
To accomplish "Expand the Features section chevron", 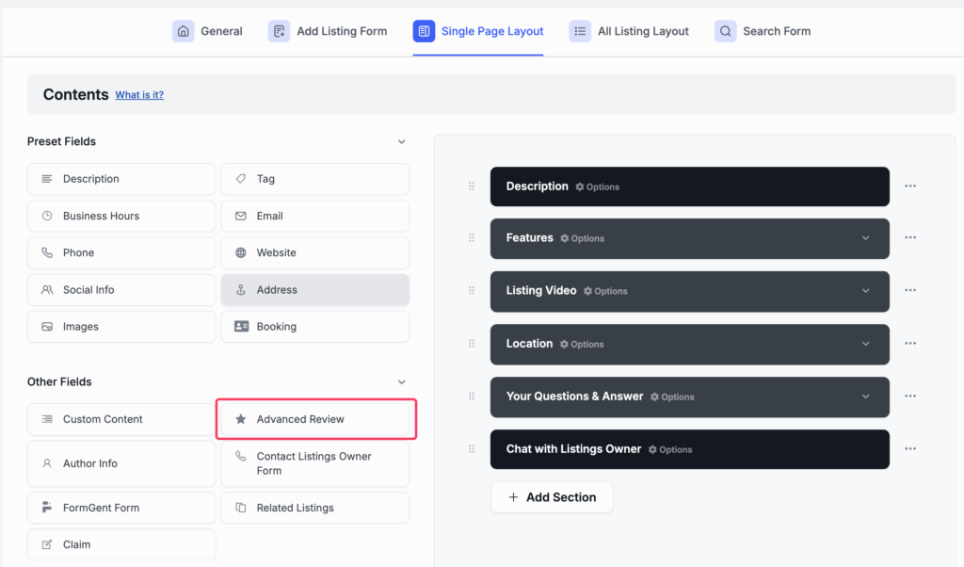I will point(866,238).
